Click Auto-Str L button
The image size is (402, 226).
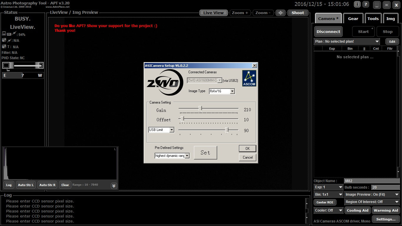tap(26, 185)
